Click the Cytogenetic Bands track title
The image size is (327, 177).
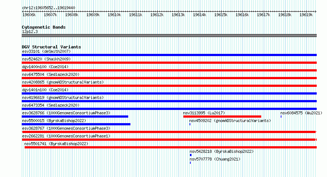44,27
